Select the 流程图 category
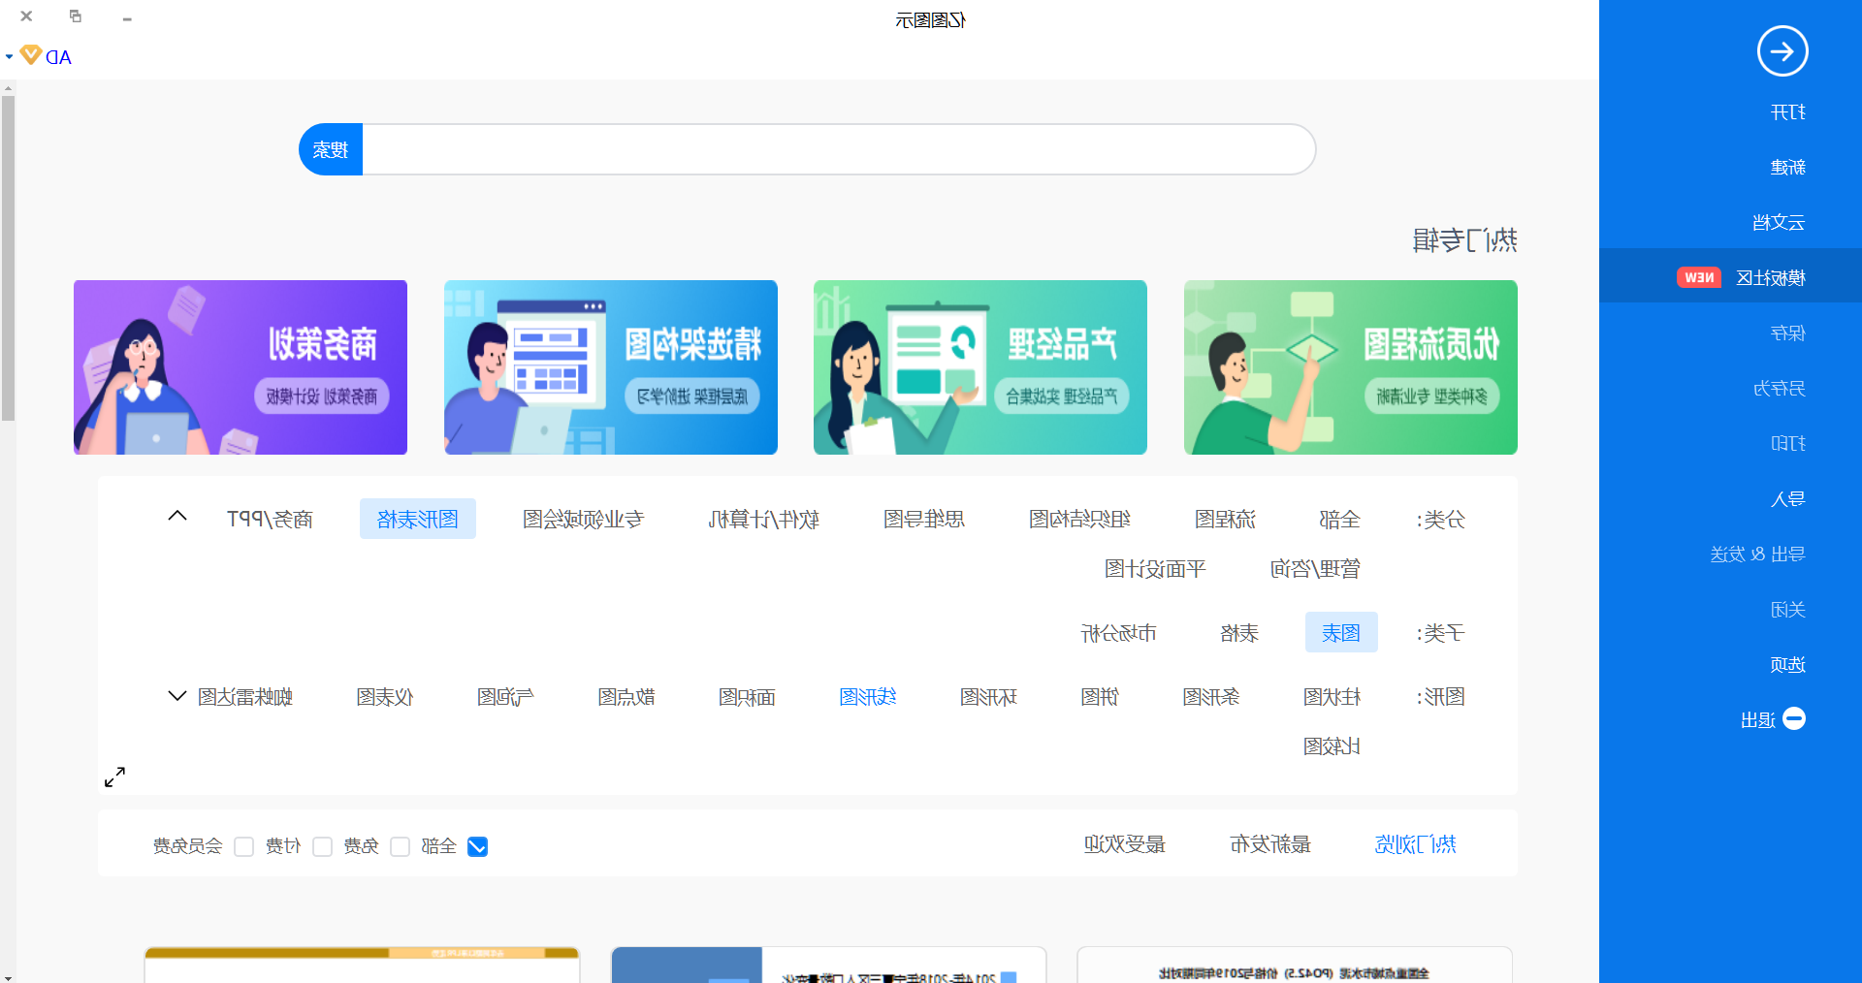 pos(1225,520)
